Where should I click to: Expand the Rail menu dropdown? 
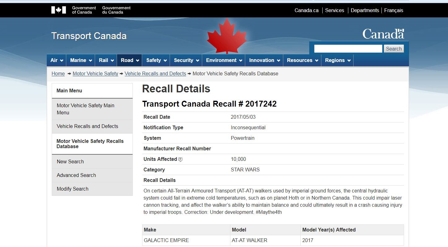pos(106,60)
